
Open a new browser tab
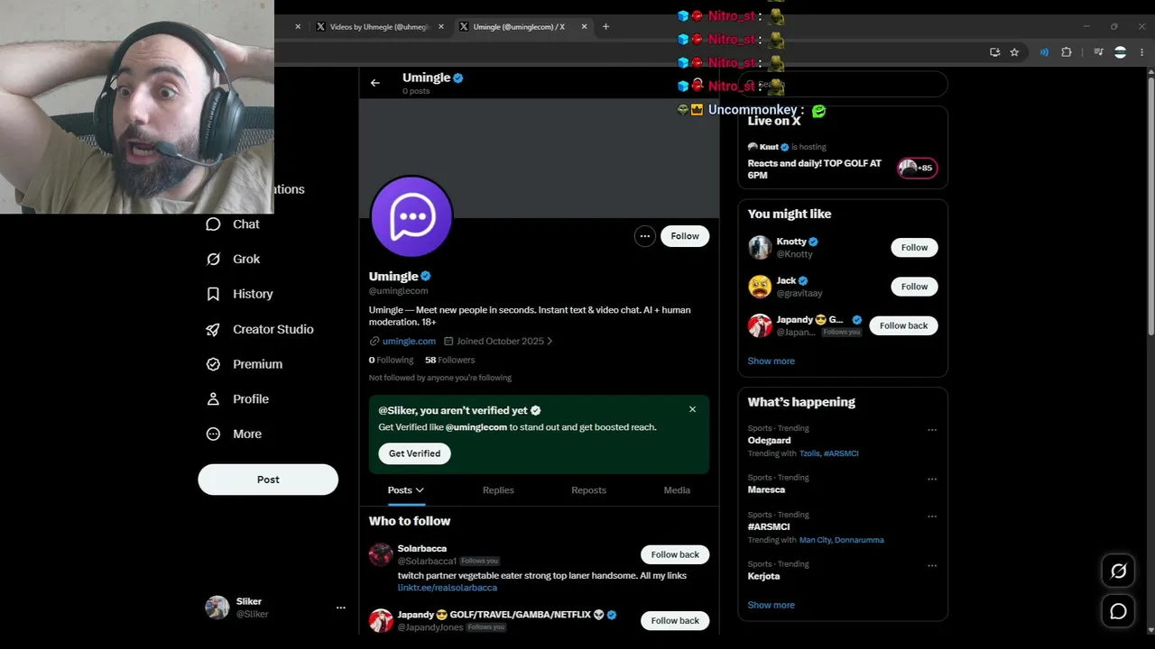pos(605,27)
